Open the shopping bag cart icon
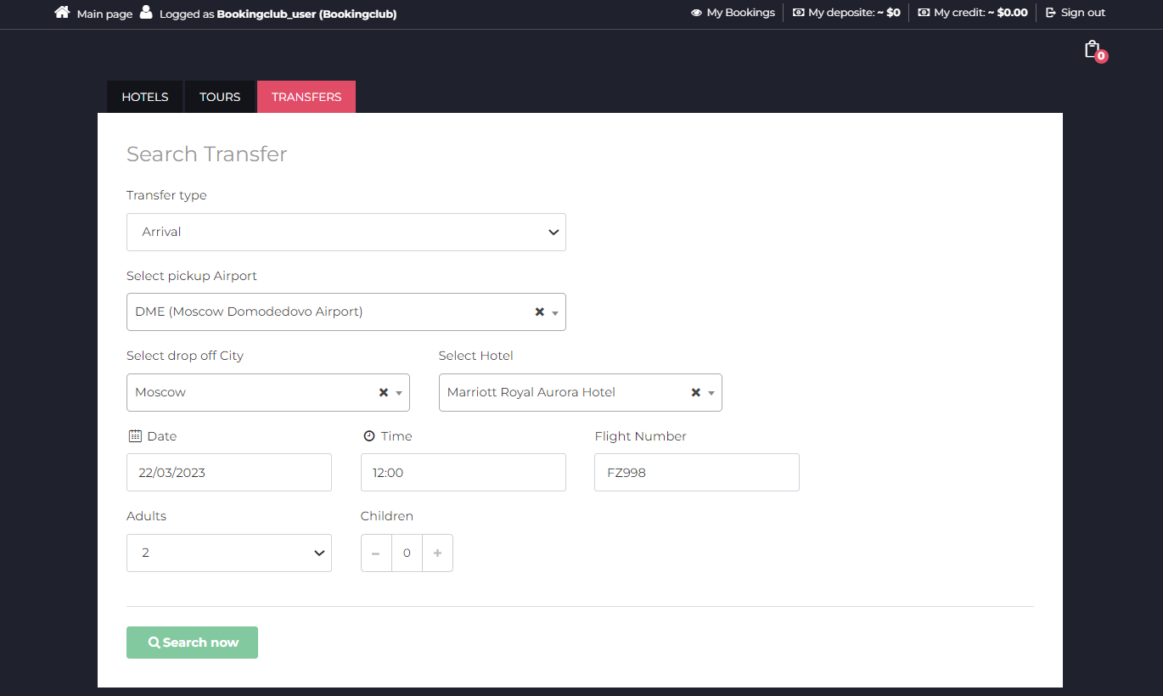Viewport: 1163px width, 696px height. point(1092,49)
